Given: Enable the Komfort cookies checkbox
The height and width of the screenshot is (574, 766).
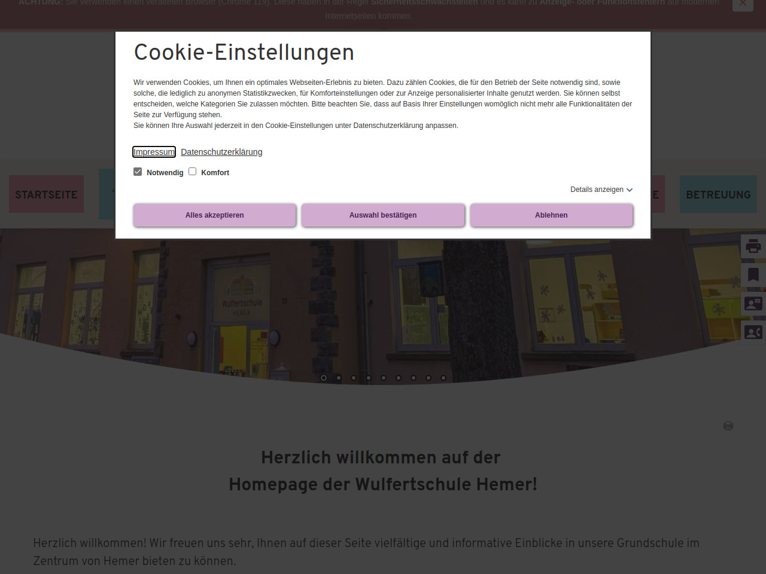Looking at the screenshot, I should tap(193, 172).
